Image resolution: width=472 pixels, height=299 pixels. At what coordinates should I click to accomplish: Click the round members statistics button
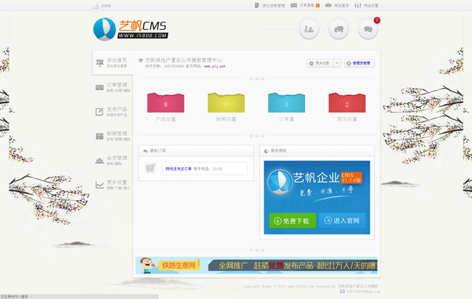pos(309,29)
